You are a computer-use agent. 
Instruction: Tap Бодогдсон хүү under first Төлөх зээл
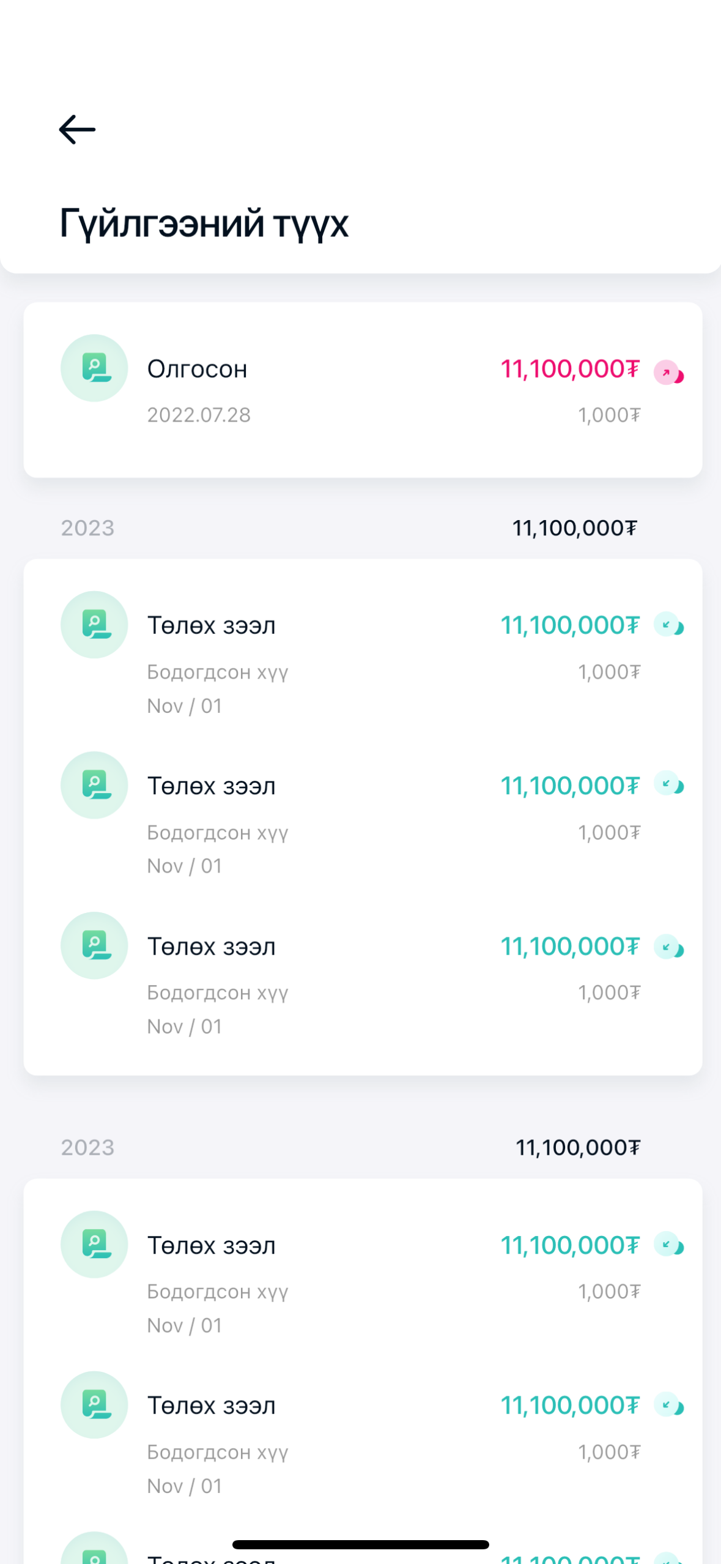click(217, 672)
